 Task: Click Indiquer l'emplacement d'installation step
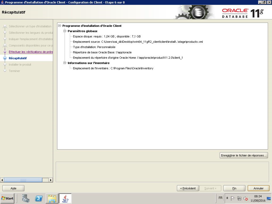click(31, 39)
